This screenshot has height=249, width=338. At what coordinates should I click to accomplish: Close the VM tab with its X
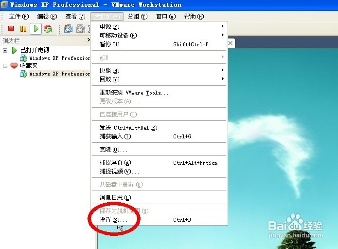(231, 43)
